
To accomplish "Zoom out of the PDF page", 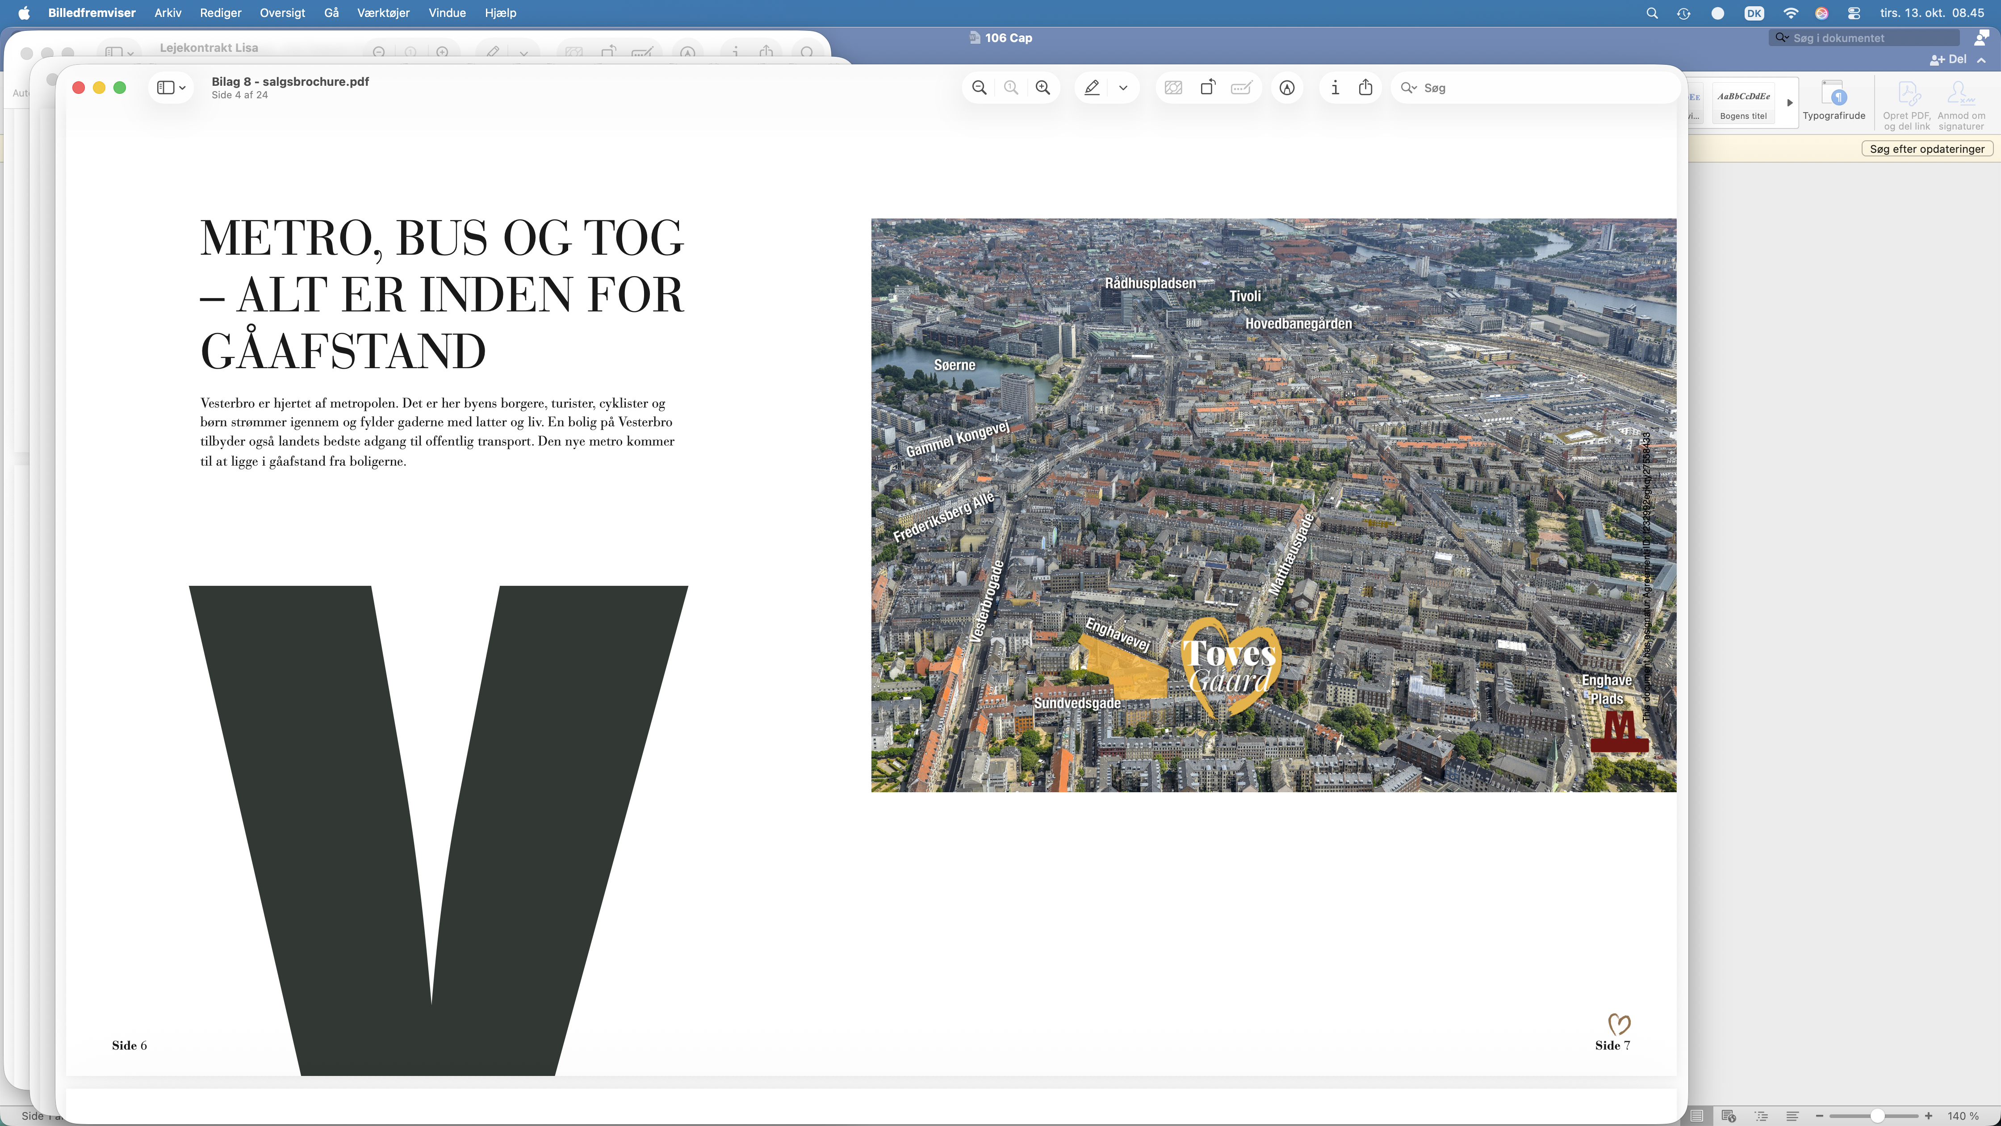I will pyautogui.click(x=980, y=88).
